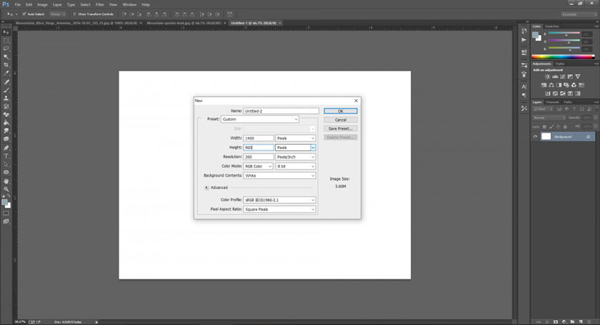600x325 pixels.
Task: Select the Move tool in the toolbox
Action: tap(6, 32)
